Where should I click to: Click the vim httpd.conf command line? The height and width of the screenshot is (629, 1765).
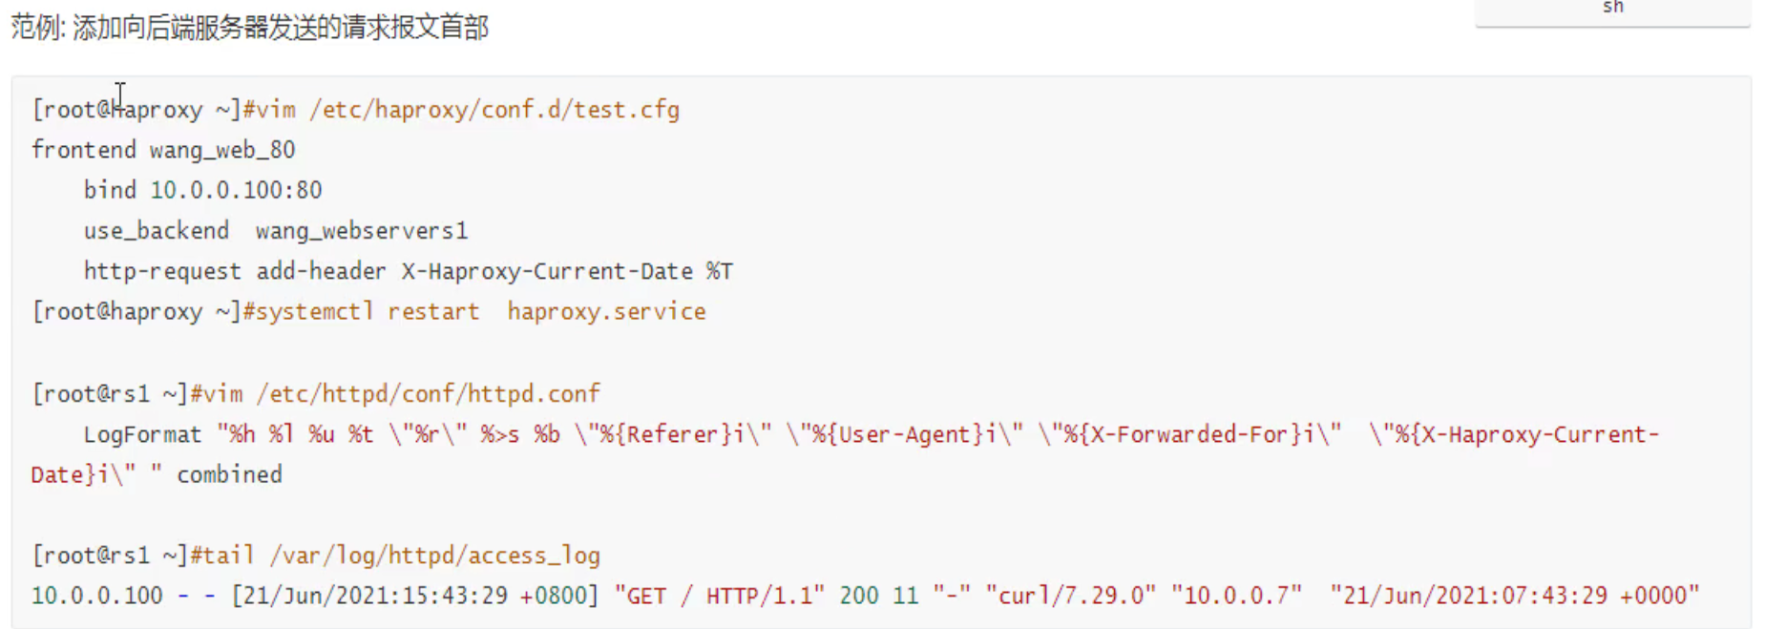[x=394, y=393]
